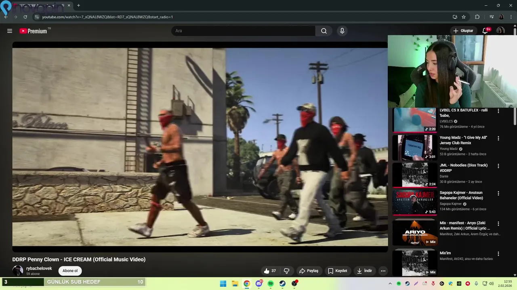Click the youtube.com URL address bar
Image resolution: width=517 pixels, height=290 pixels.
[107, 17]
